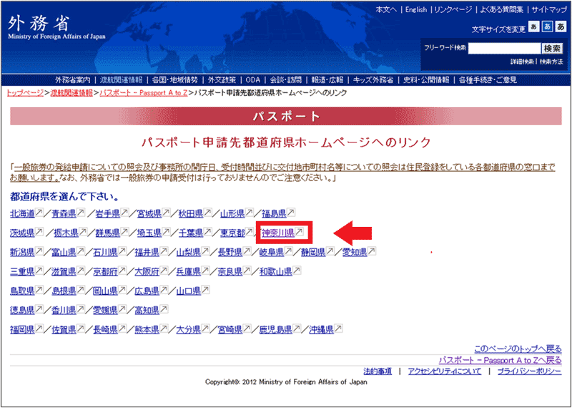Click external link icon next to 北海道
The height and width of the screenshot is (408, 572).
pyautogui.click(x=39, y=213)
